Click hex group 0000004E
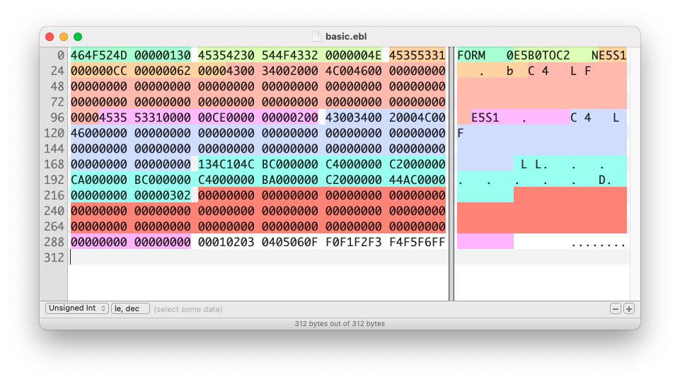This screenshot has height=382, width=680. [x=353, y=55]
